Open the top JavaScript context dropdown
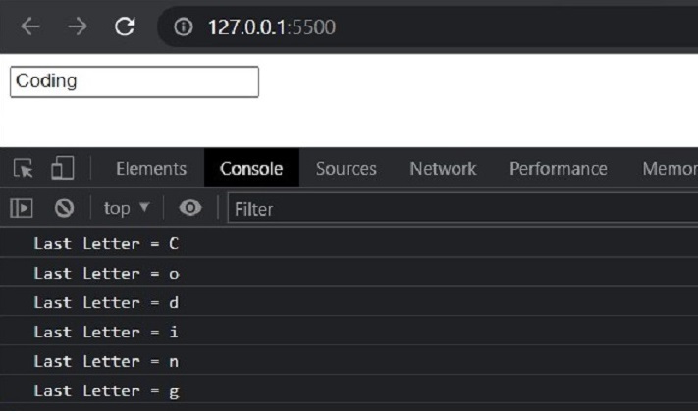Screen dimensions: 698x414 [x=126, y=208]
